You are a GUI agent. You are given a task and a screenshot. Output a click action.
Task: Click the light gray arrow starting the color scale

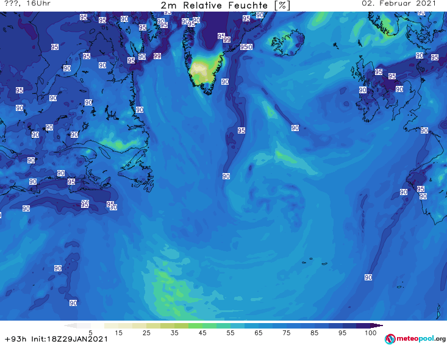[70, 325]
